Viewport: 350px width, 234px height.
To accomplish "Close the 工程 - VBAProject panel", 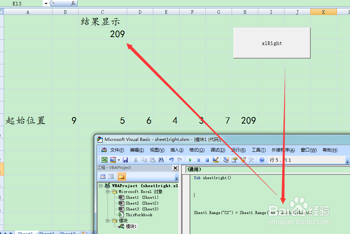I will coord(176,168).
